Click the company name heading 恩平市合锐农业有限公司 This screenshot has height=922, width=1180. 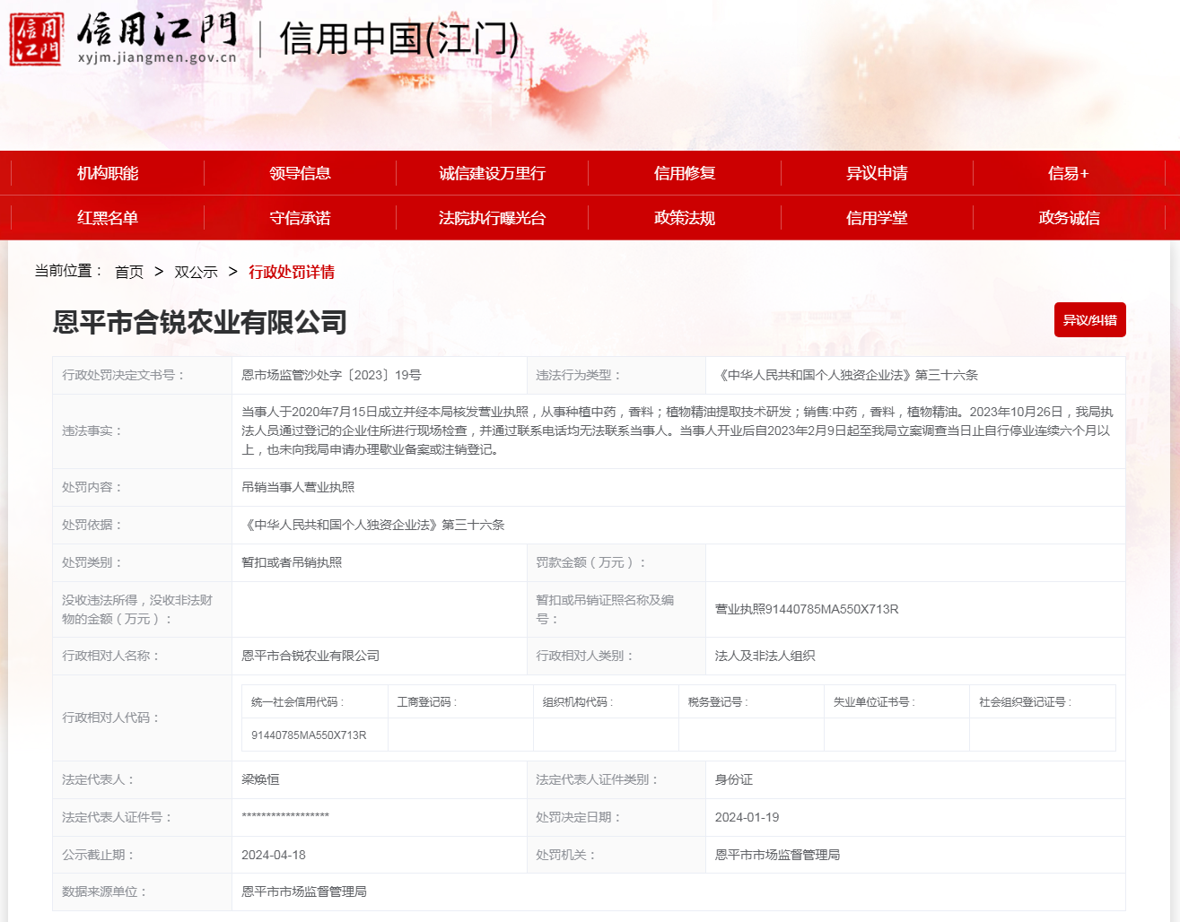click(200, 322)
